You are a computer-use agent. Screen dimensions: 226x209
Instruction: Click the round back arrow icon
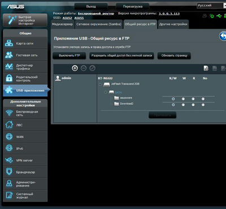click(223, 36)
